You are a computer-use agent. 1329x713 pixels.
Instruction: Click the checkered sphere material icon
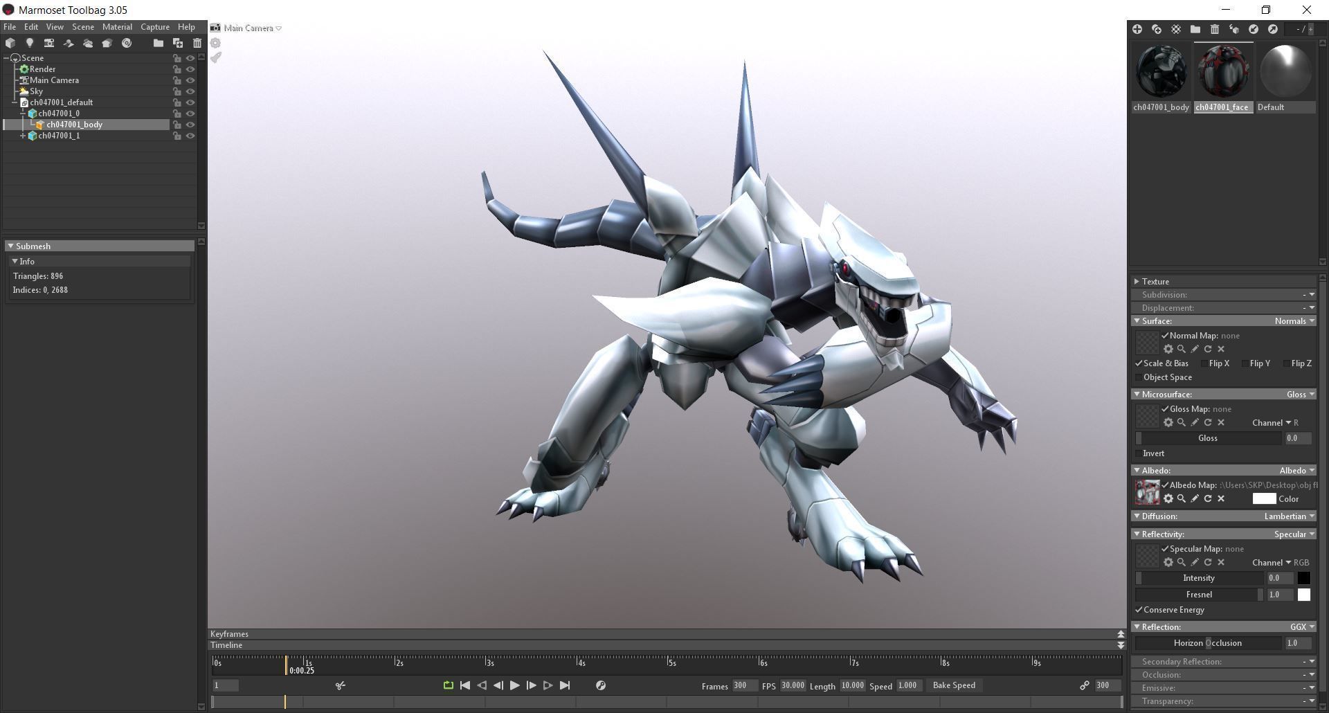tap(1176, 29)
